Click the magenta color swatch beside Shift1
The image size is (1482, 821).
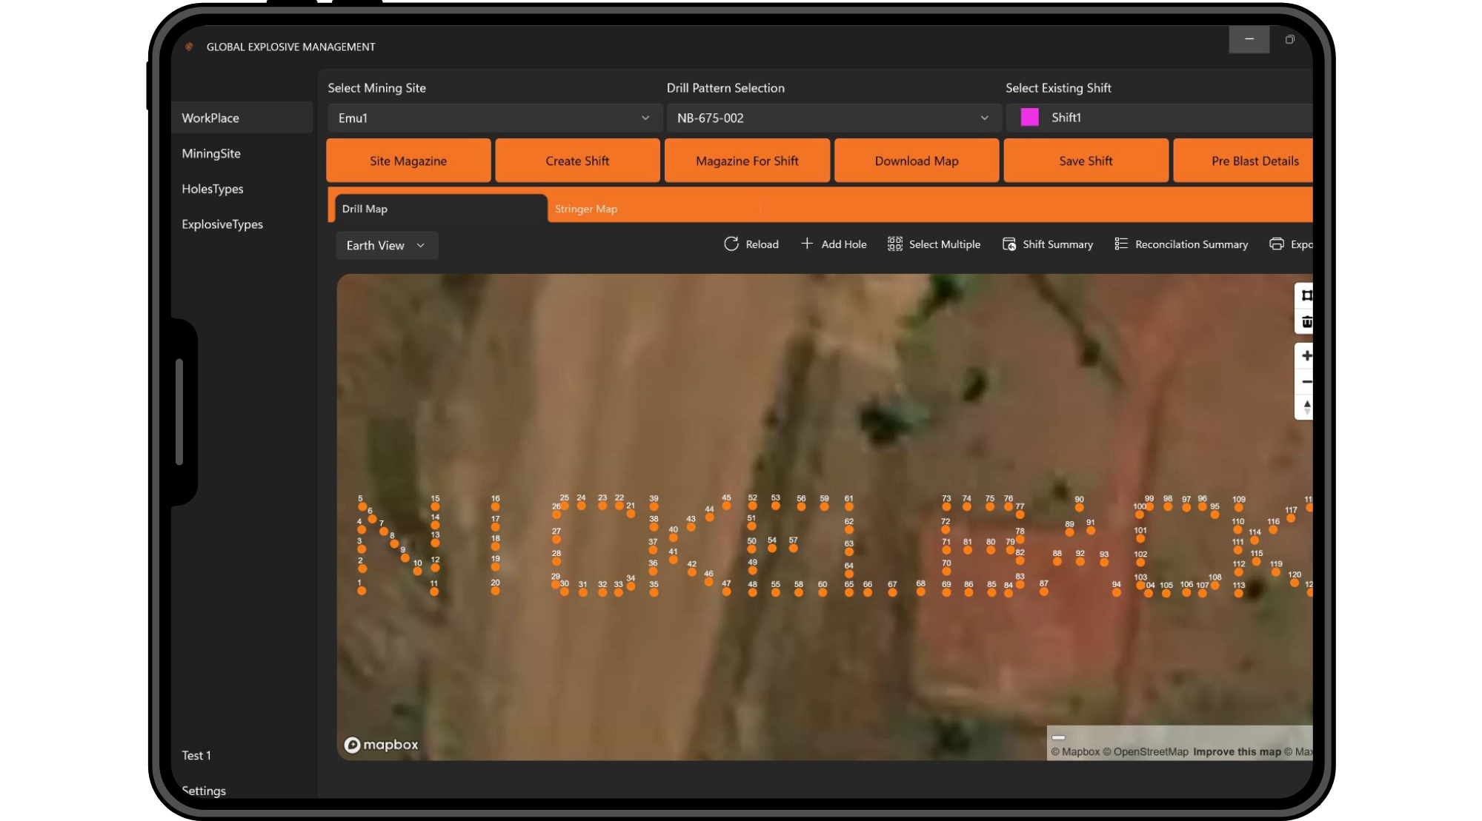(x=1030, y=118)
